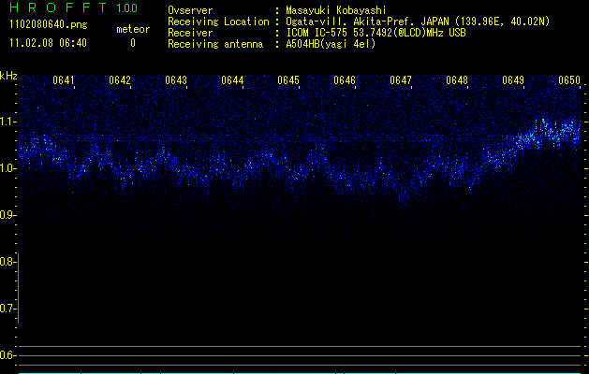The image size is (589, 374).
Task: Click the observer name Masayuki Kobayashi
Action: click(336, 10)
